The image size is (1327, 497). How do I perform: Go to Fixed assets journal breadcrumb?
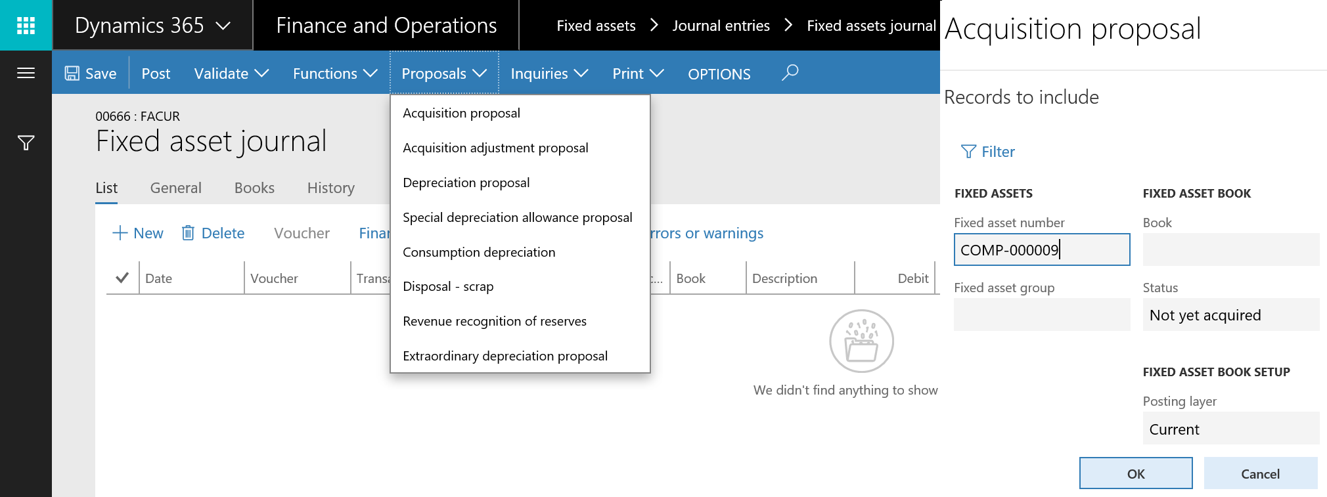(x=871, y=26)
